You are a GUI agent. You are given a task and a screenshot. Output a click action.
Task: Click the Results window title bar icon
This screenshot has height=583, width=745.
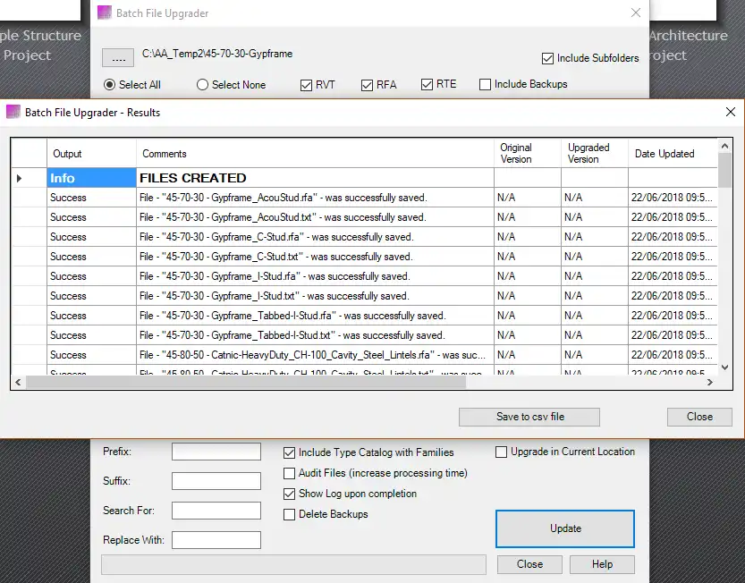click(13, 112)
